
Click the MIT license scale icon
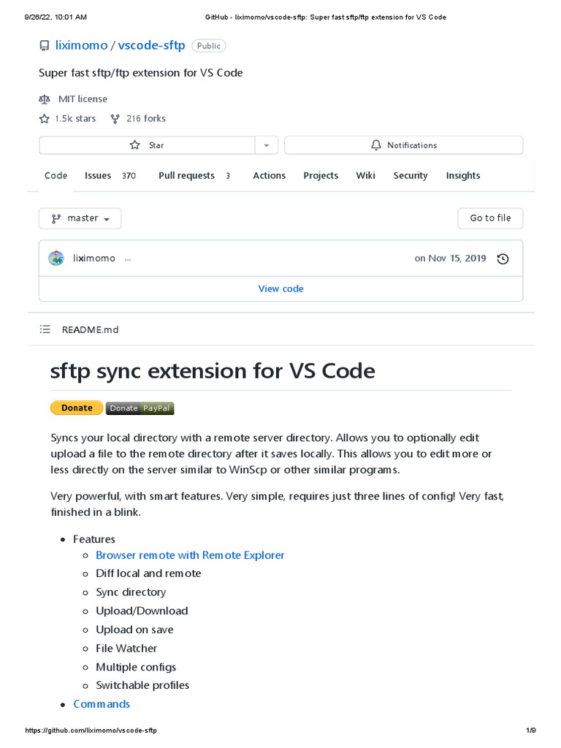click(x=45, y=99)
